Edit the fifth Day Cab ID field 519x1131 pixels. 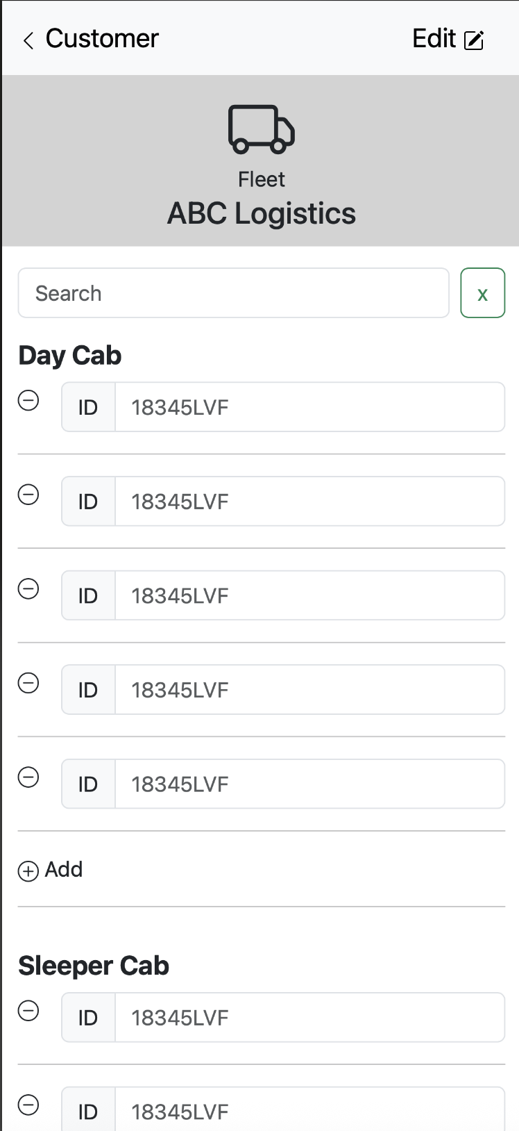click(309, 784)
